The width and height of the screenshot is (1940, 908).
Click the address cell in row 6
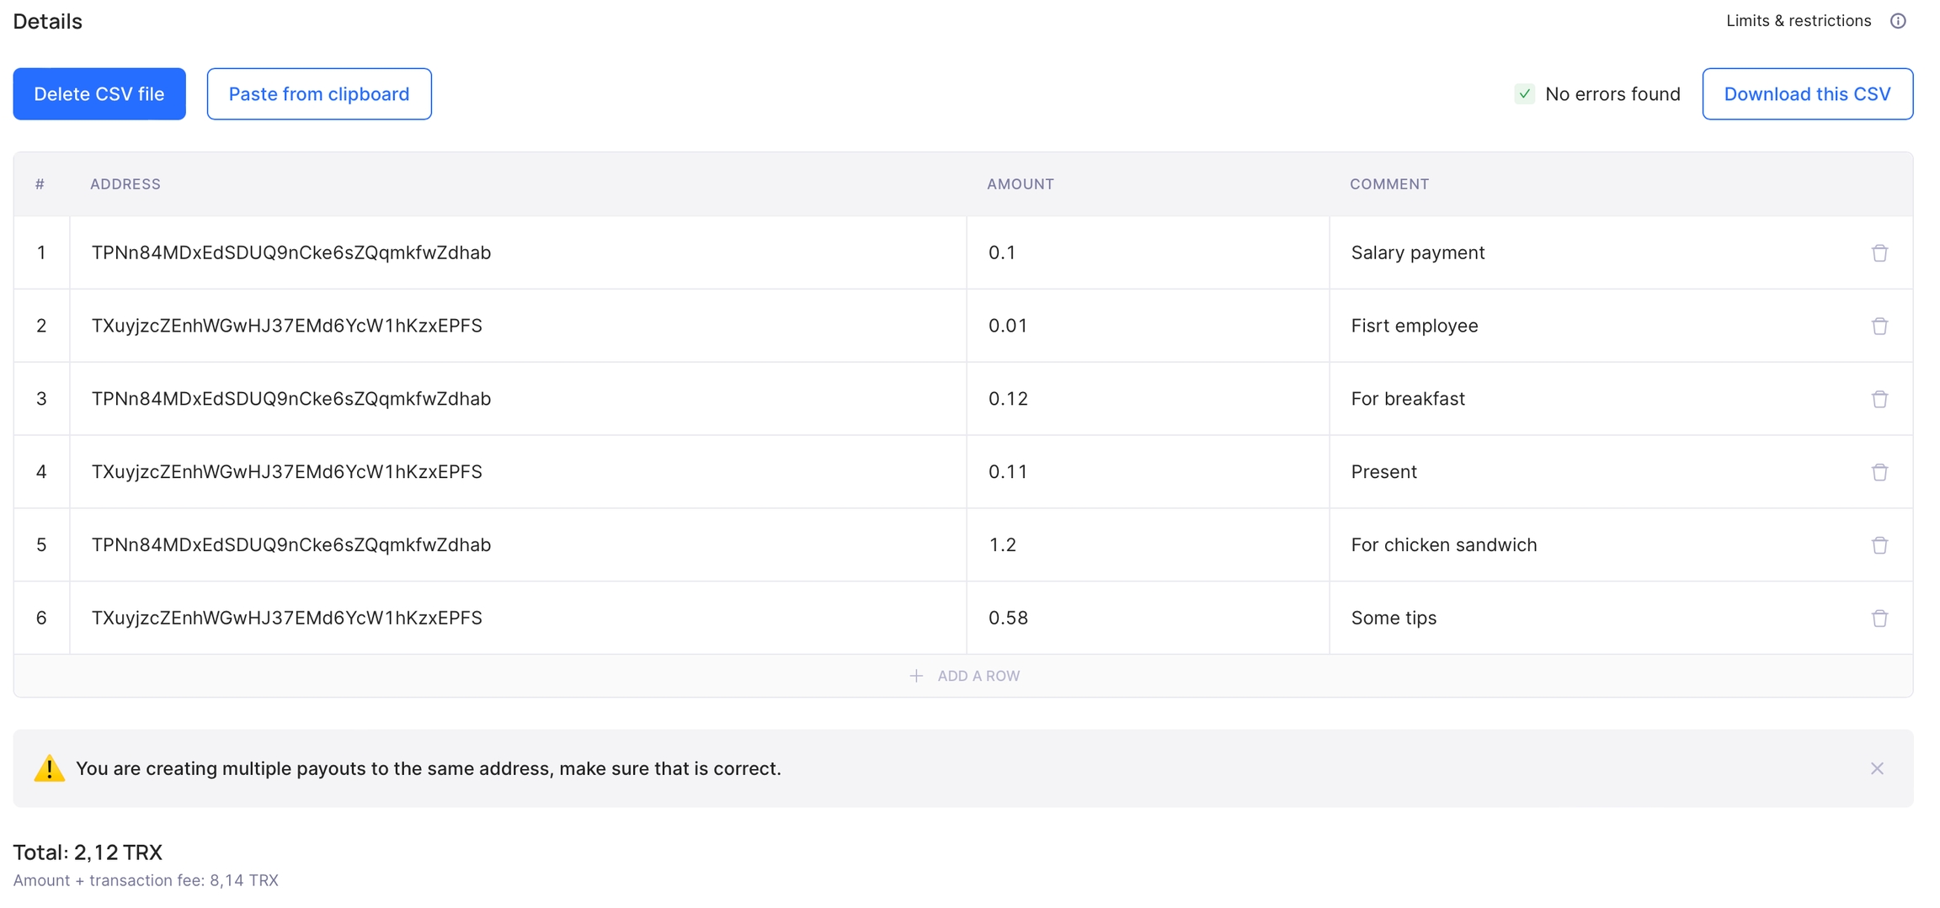[287, 619]
